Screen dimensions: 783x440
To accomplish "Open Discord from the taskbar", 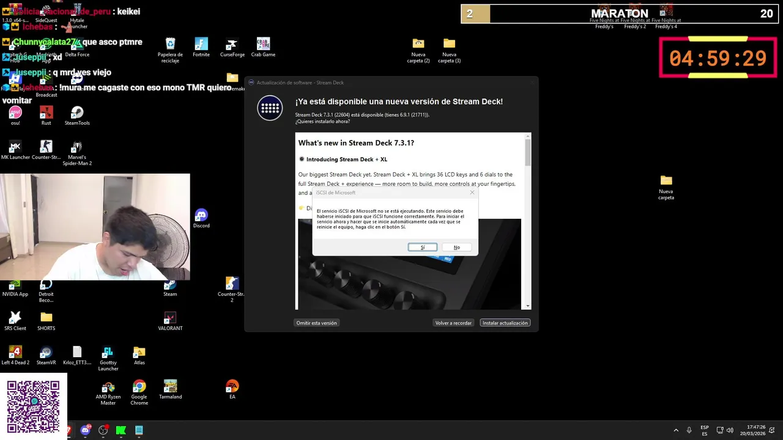I will pos(86,430).
